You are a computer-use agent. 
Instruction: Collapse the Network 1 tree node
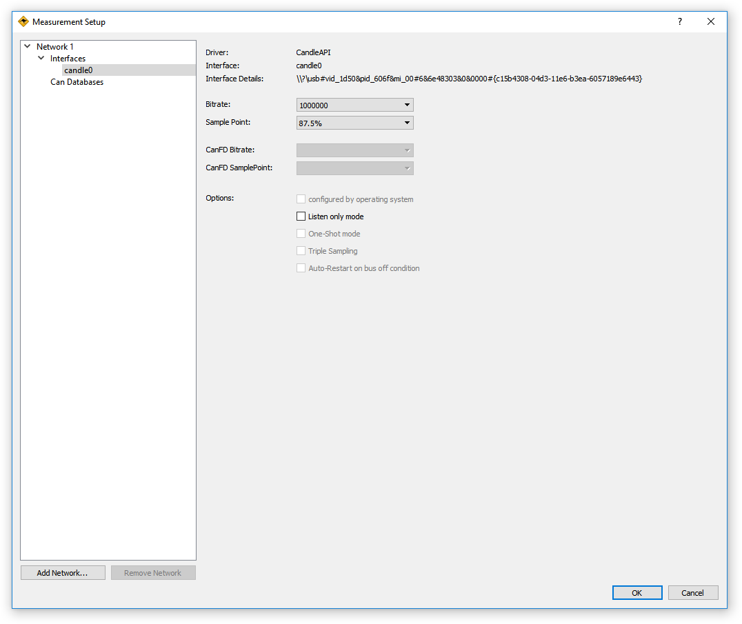[x=28, y=47]
